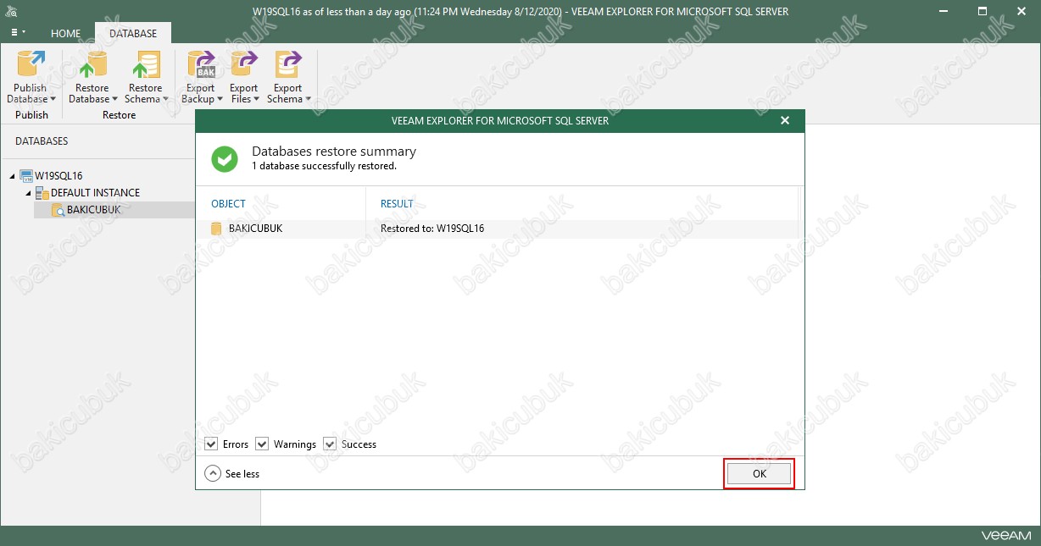1041x546 pixels.
Task: Open the Export Schema dropdown arrow
Action: [x=308, y=100]
